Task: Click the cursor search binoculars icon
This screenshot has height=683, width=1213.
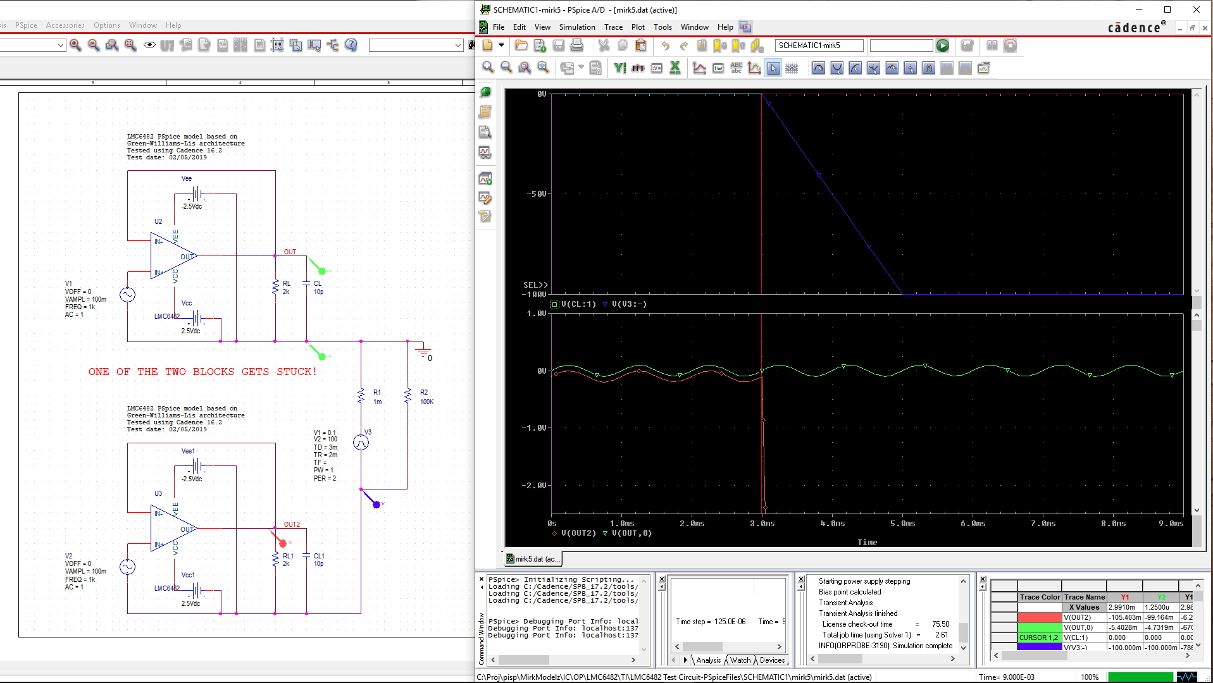Action: pyautogui.click(x=928, y=68)
